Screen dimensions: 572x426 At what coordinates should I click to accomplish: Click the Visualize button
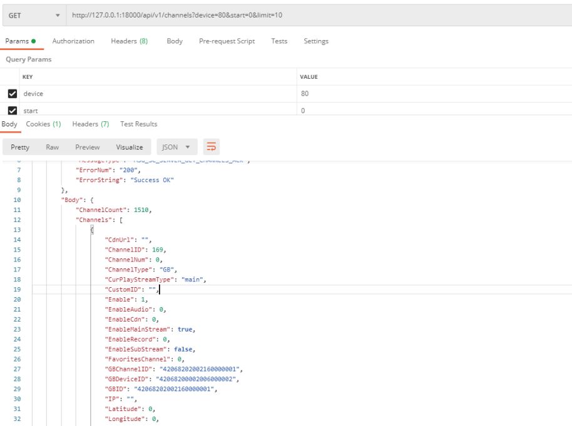[129, 147]
